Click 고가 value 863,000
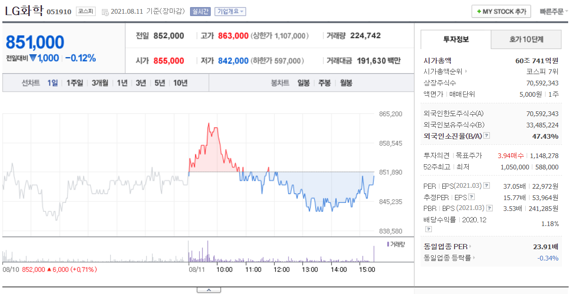Screen dimensions: 571x294 (233, 35)
